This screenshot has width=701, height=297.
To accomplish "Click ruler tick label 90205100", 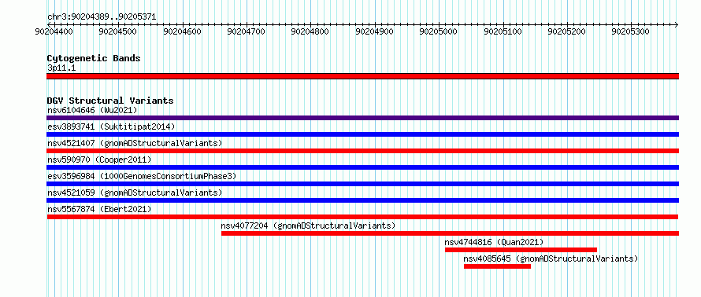I will coord(503,31).
